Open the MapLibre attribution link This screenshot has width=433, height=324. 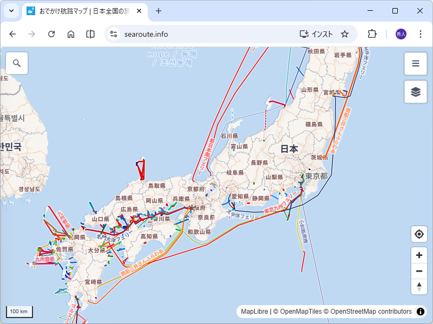pos(254,312)
